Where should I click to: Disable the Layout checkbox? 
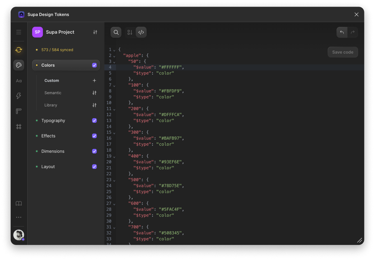(95, 167)
